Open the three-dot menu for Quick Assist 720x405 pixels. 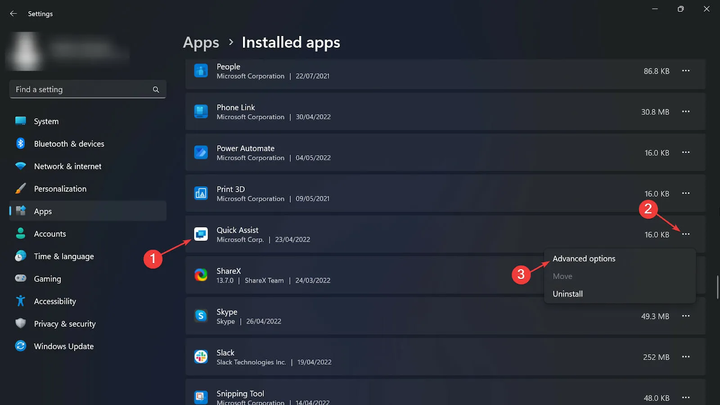click(685, 234)
